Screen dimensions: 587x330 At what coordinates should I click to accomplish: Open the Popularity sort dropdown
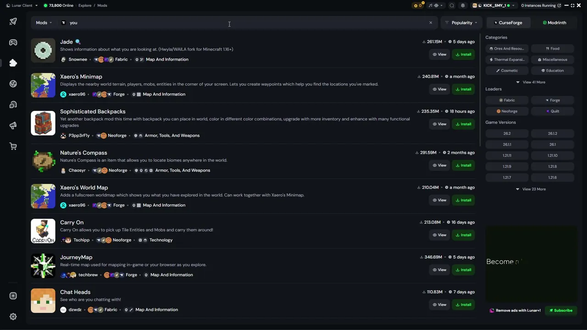[x=461, y=22]
